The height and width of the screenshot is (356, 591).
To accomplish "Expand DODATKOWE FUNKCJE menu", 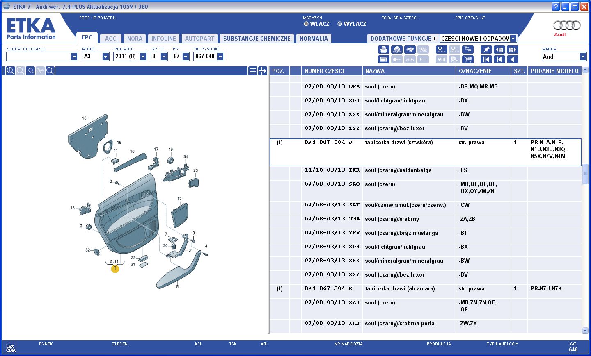I will 403,39.
